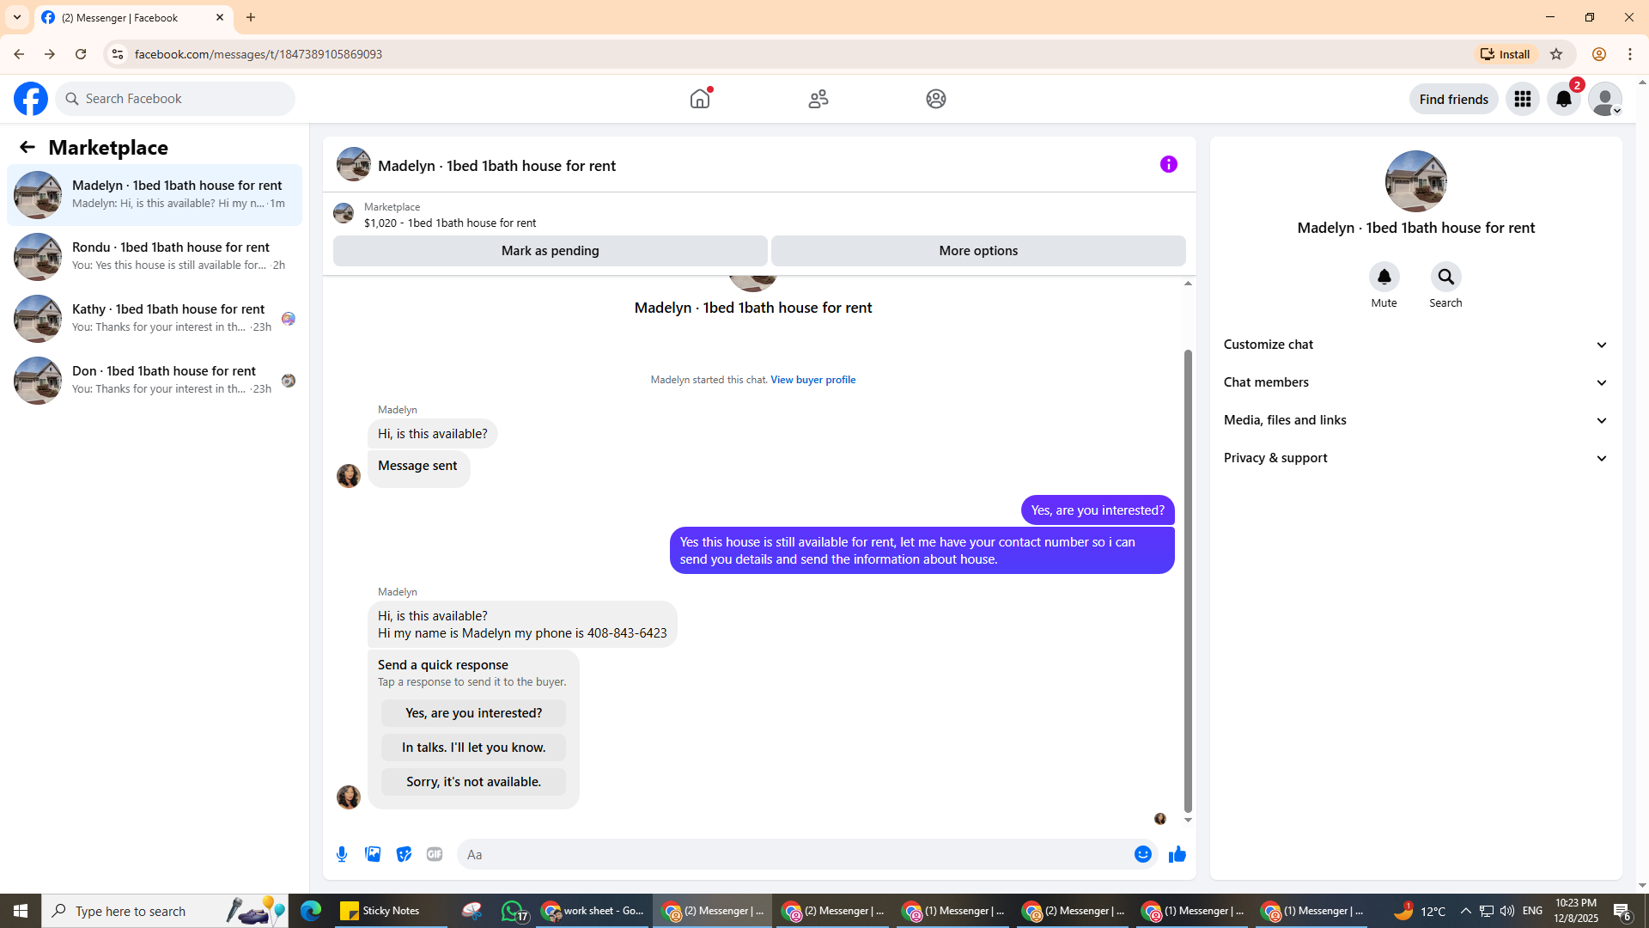Open the account profile menu
This screenshot has height=928, width=1649.
1605,99
